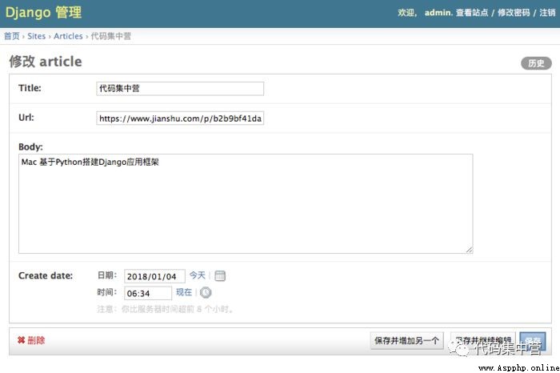Click the 查看站点 link in header
Image resolution: width=560 pixels, height=373 pixels.
(x=472, y=13)
